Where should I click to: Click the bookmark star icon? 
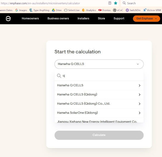[116, 3]
